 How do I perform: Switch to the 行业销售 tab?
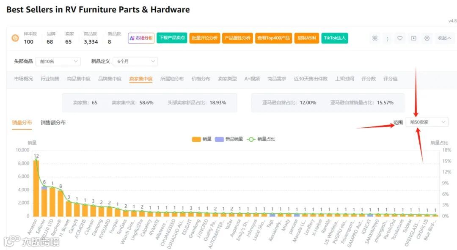[x=50, y=79]
